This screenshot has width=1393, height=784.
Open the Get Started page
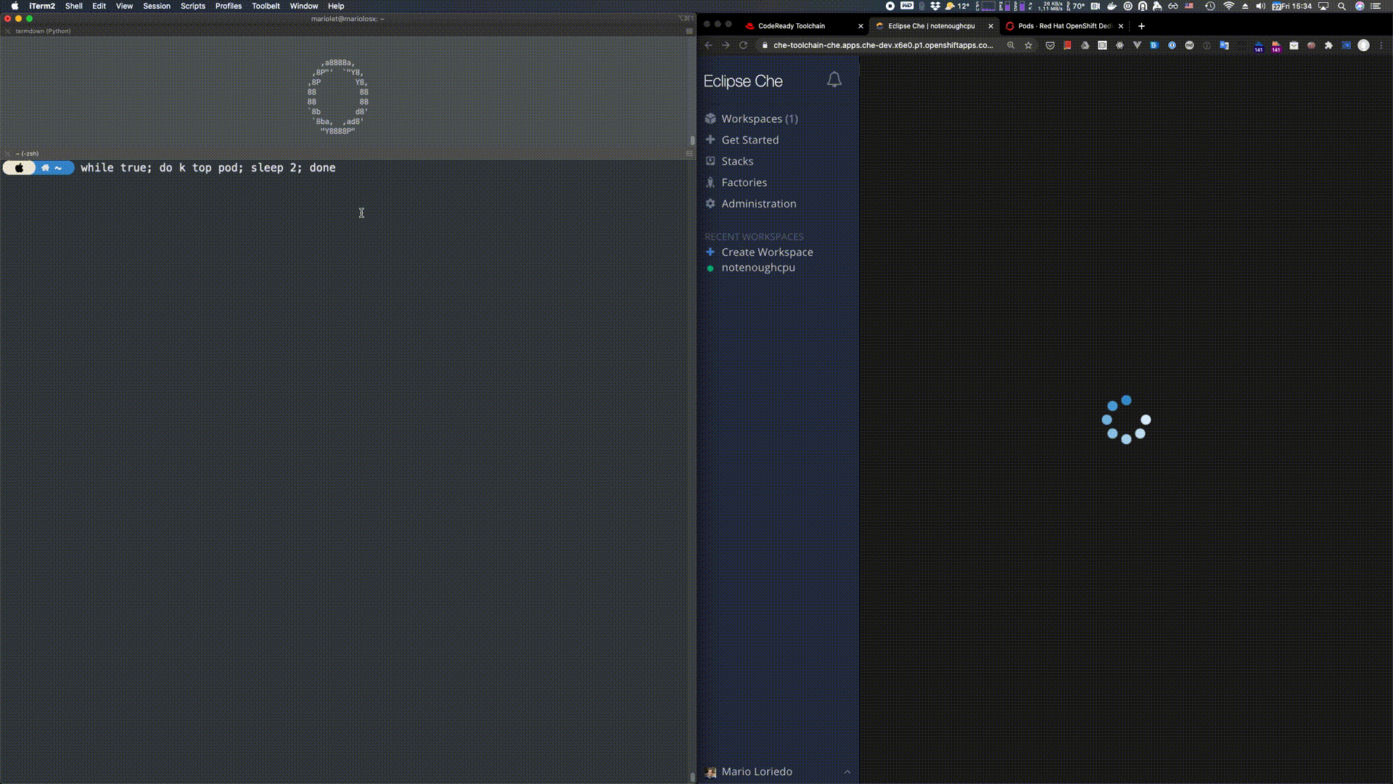(749, 140)
